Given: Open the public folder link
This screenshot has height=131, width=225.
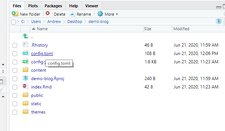Looking at the screenshot, I should click(x=37, y=95).
